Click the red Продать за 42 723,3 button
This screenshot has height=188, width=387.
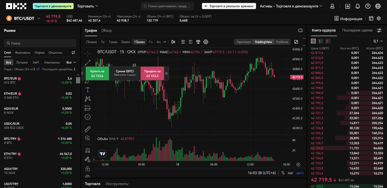click(152, 73)
